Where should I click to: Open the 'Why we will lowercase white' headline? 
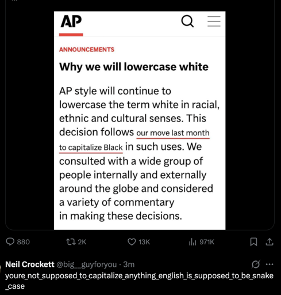tap(134, 67)
